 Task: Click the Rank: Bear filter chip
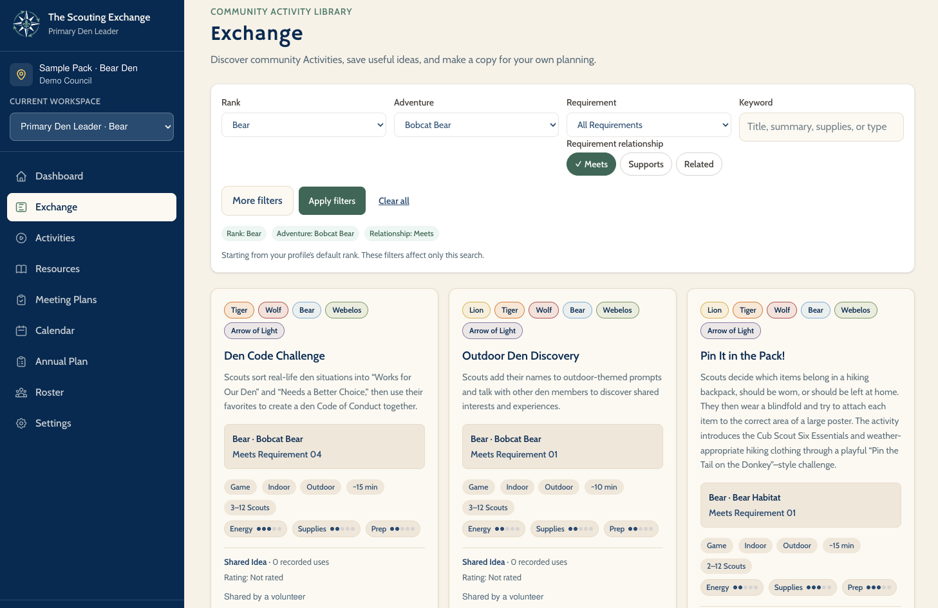coord(244,234)
